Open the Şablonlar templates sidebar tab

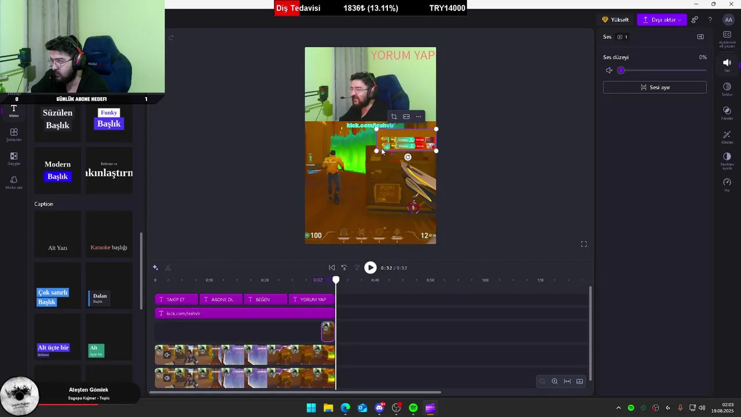click(x=14, y=135)
